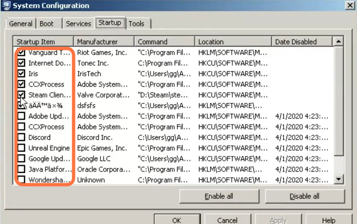Image resolution: width=357 pixels, height=224 pixels.
Task: Sort by the Startup Item column header
Action: (x=43, y=42)
